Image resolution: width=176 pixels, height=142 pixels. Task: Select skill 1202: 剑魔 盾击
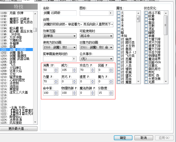coord(16,53)
